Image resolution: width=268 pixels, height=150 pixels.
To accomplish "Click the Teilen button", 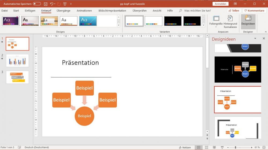I will tap(234, 11).
